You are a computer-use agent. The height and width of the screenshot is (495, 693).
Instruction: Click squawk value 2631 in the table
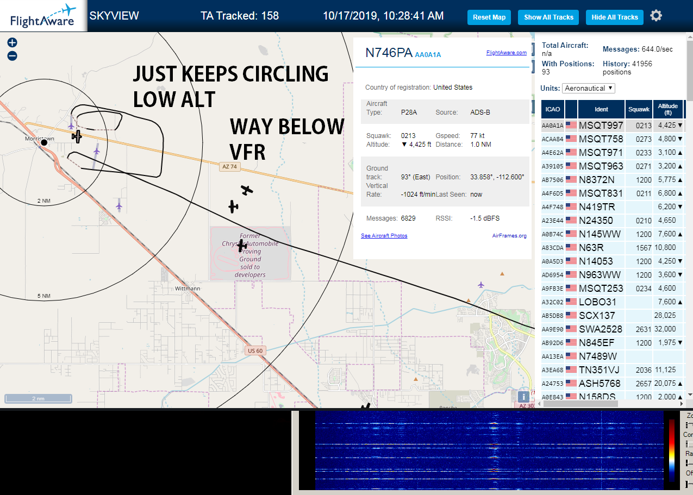(x=643, y=329)
